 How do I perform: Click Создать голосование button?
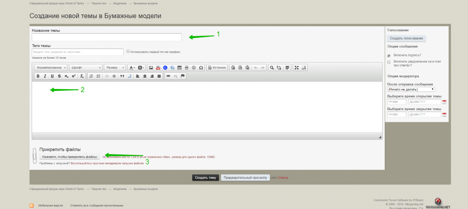pos(406,38)
